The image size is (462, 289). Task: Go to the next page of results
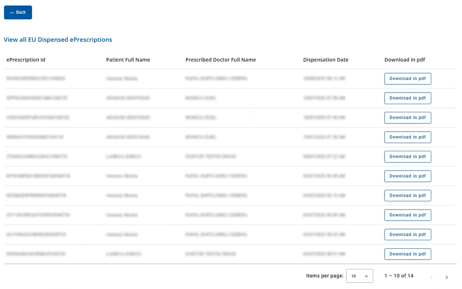coord(446,278)
